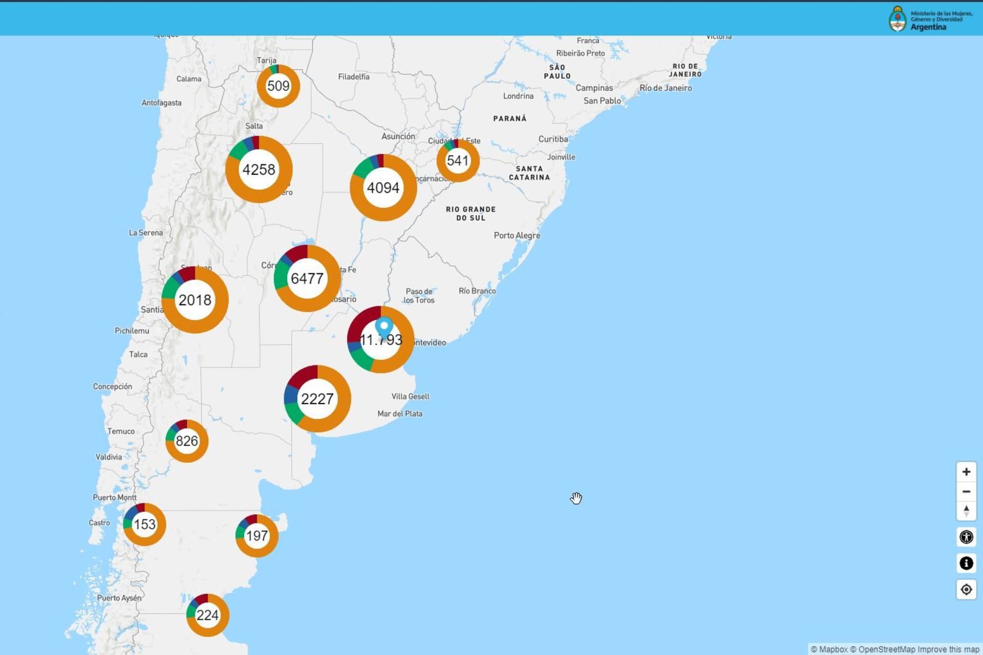The height and width of the screenshot is (655, 983).
Task: Open the accessibility options button
Action: (966, 537)
